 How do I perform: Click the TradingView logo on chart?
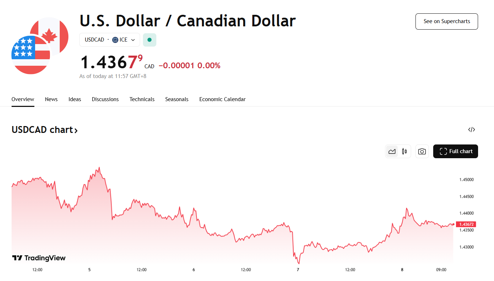pos(39,258)
